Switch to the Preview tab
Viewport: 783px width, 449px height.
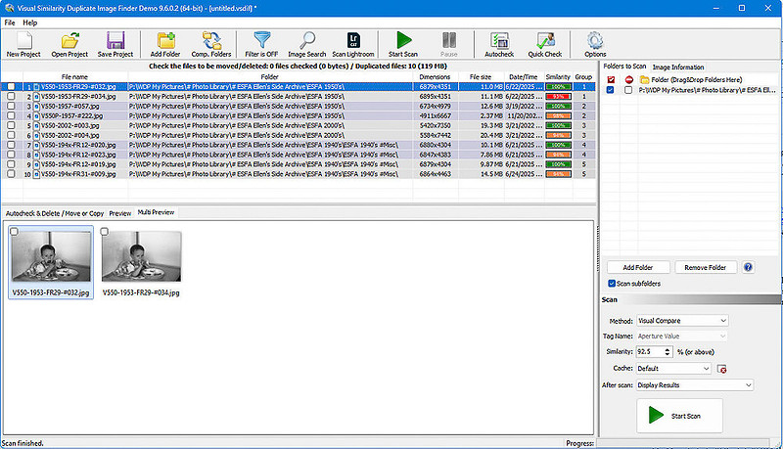(x=119, y=213)
